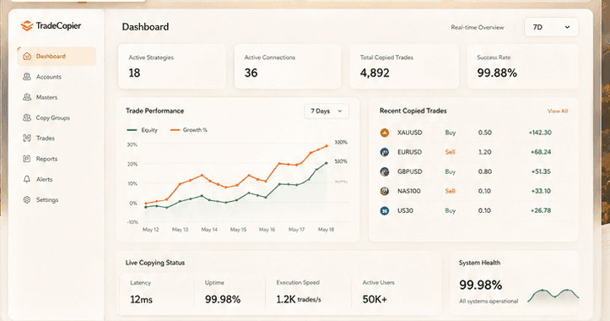Click the Masters icon in sidebar

point(27,97)
